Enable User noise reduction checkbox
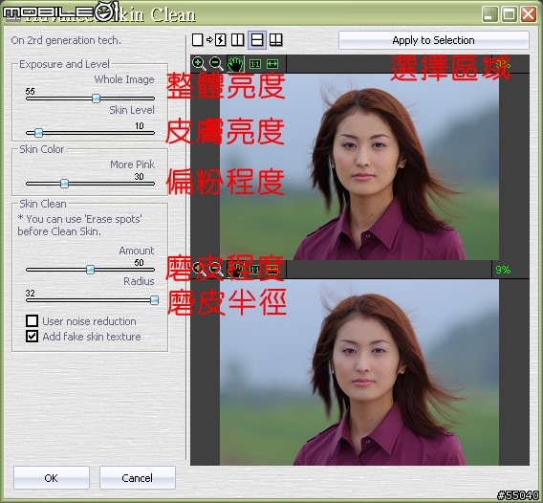The width and height of the screenshot is (543, 503). [32, 320]
